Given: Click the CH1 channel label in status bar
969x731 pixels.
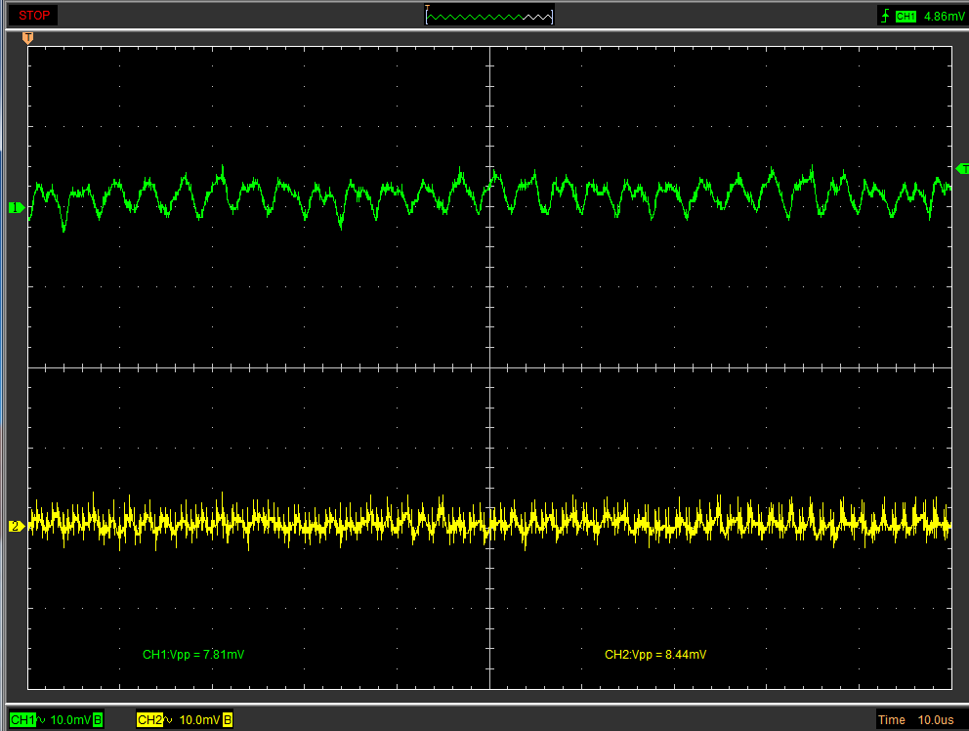Looking at the screenshot, I should (22, 720).
